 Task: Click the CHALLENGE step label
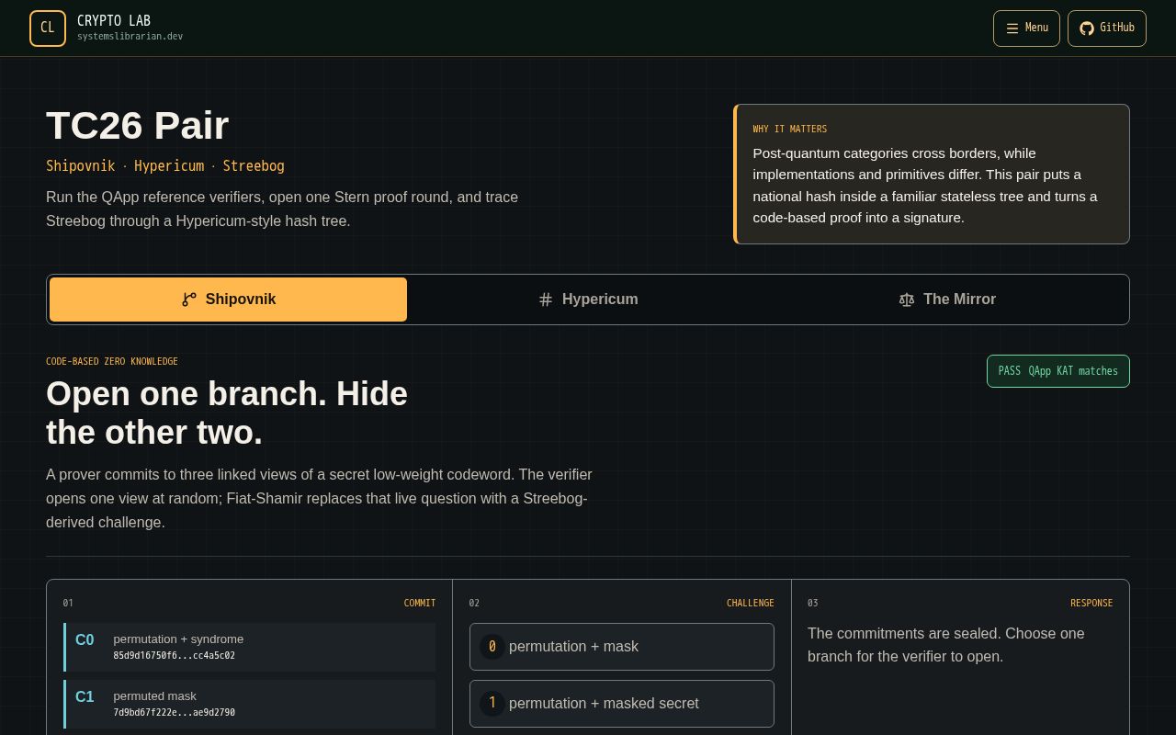coord(751,604)
